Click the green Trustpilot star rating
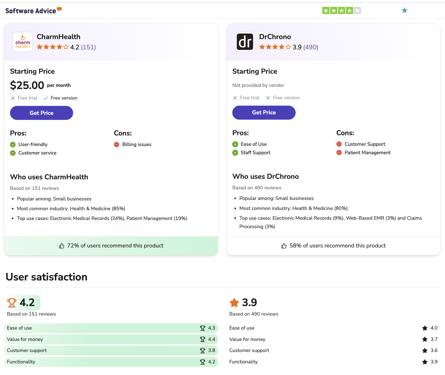This screenshot has width=445, height=375. coord(342,11)
